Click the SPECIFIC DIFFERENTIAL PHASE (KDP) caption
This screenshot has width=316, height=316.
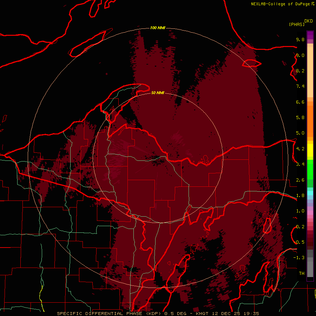coord(110,314)
